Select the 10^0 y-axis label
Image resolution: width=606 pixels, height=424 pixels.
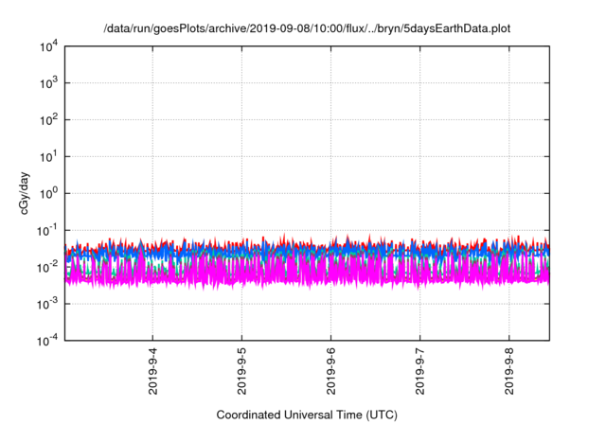(49, 193)
